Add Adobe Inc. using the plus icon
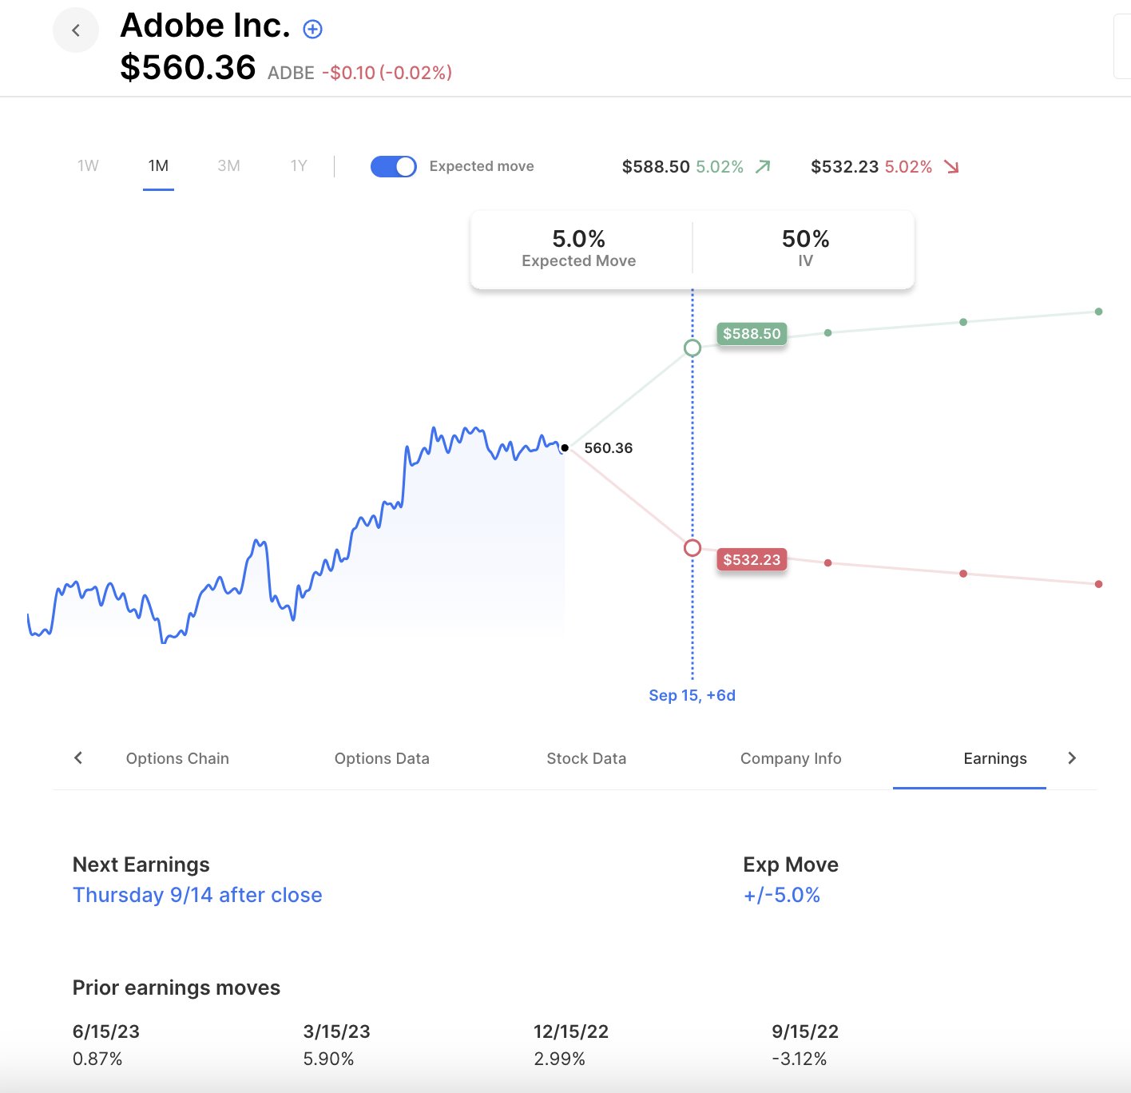The height and width of the screenshot is (1093, 1131). [x=313, y=30]
